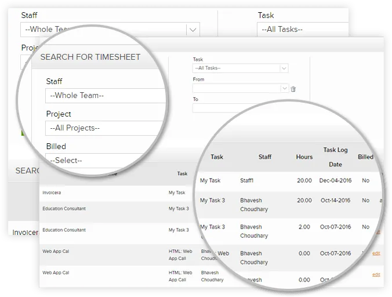Click the edit link in the bottom table row
The width and height of the screenshot is (392, 297).
[x=376, y=274]
